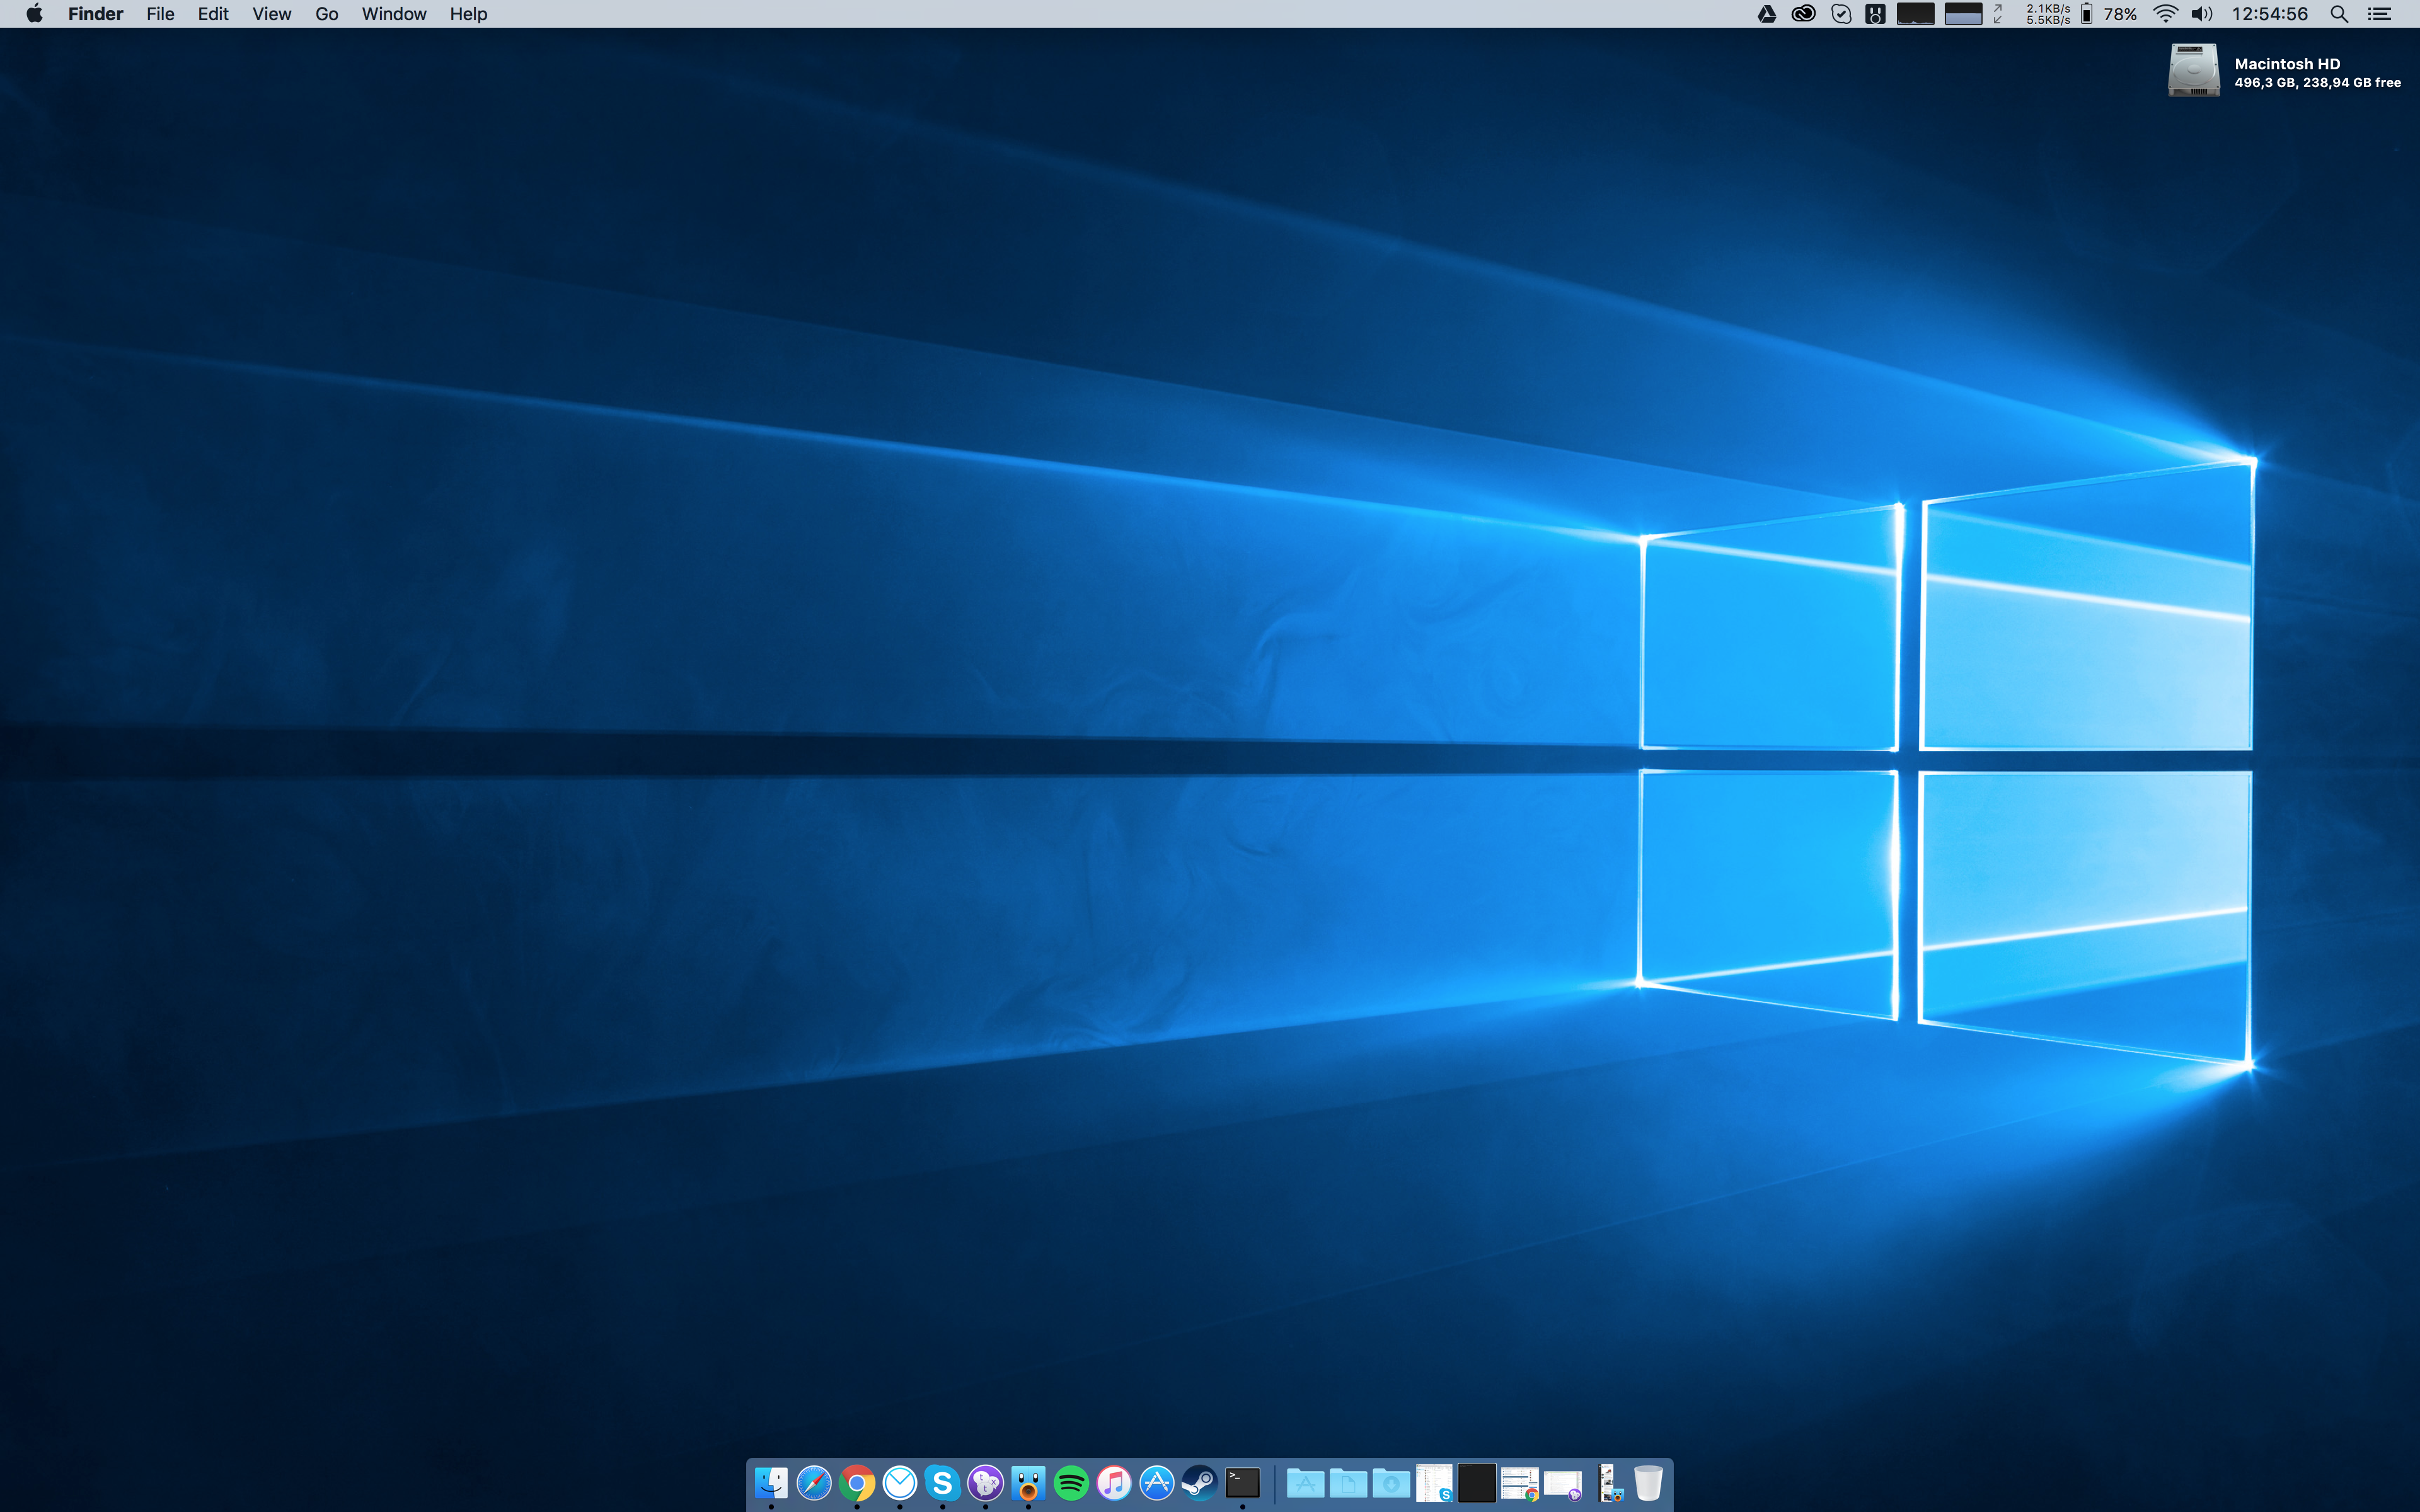Open the File menu
The width and height of the screenshot is (2420, 1512).
tap(160, 14)
